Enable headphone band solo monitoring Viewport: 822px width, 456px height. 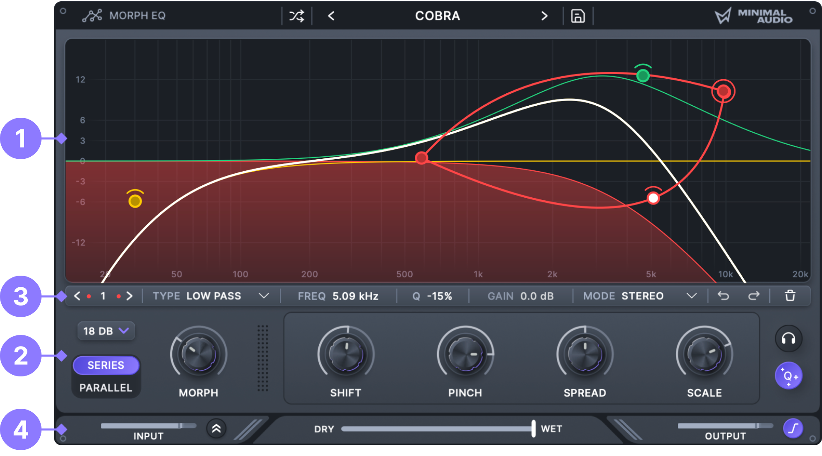tap(788, 339)
